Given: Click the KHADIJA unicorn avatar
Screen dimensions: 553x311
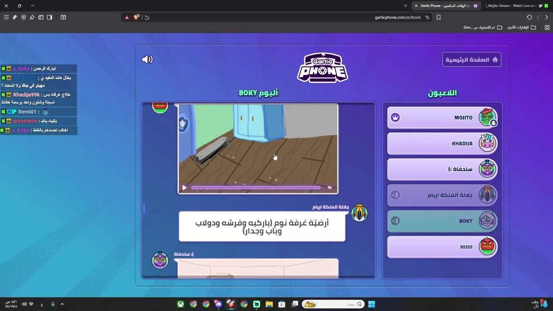Looking at the screenshot, I should pyautogui.click(x=487, y=143).
